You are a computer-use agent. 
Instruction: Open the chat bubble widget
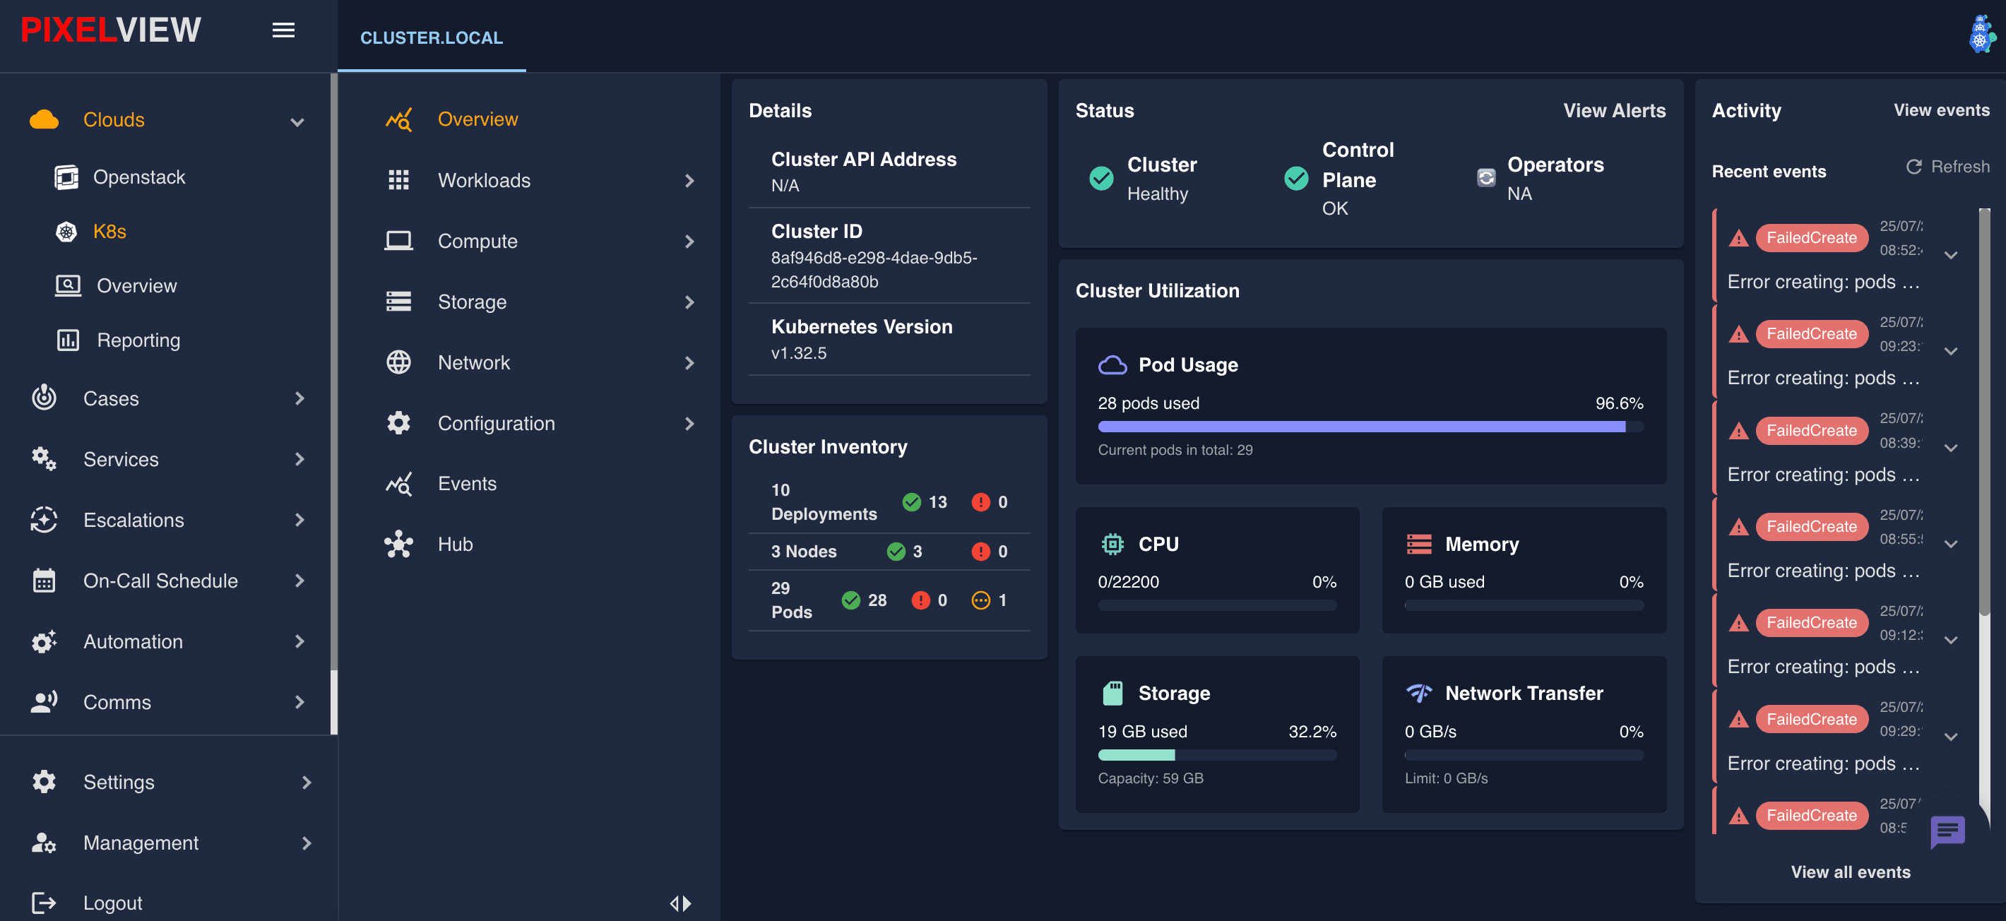[x=1947, y=831]
